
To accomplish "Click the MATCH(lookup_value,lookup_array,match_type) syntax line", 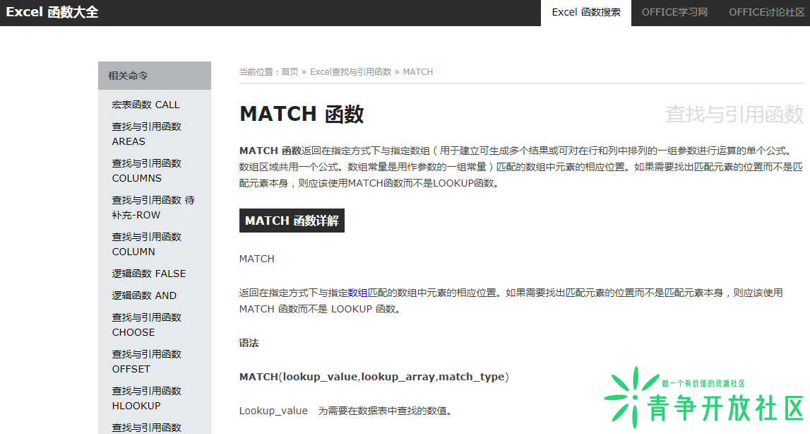I will point(374,377).
